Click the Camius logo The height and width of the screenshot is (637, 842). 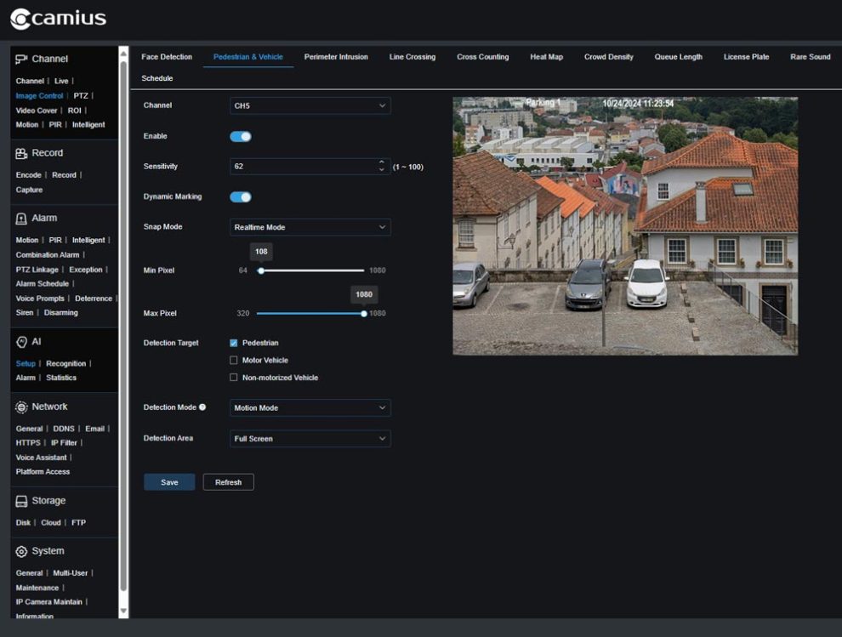click(60, 18)
